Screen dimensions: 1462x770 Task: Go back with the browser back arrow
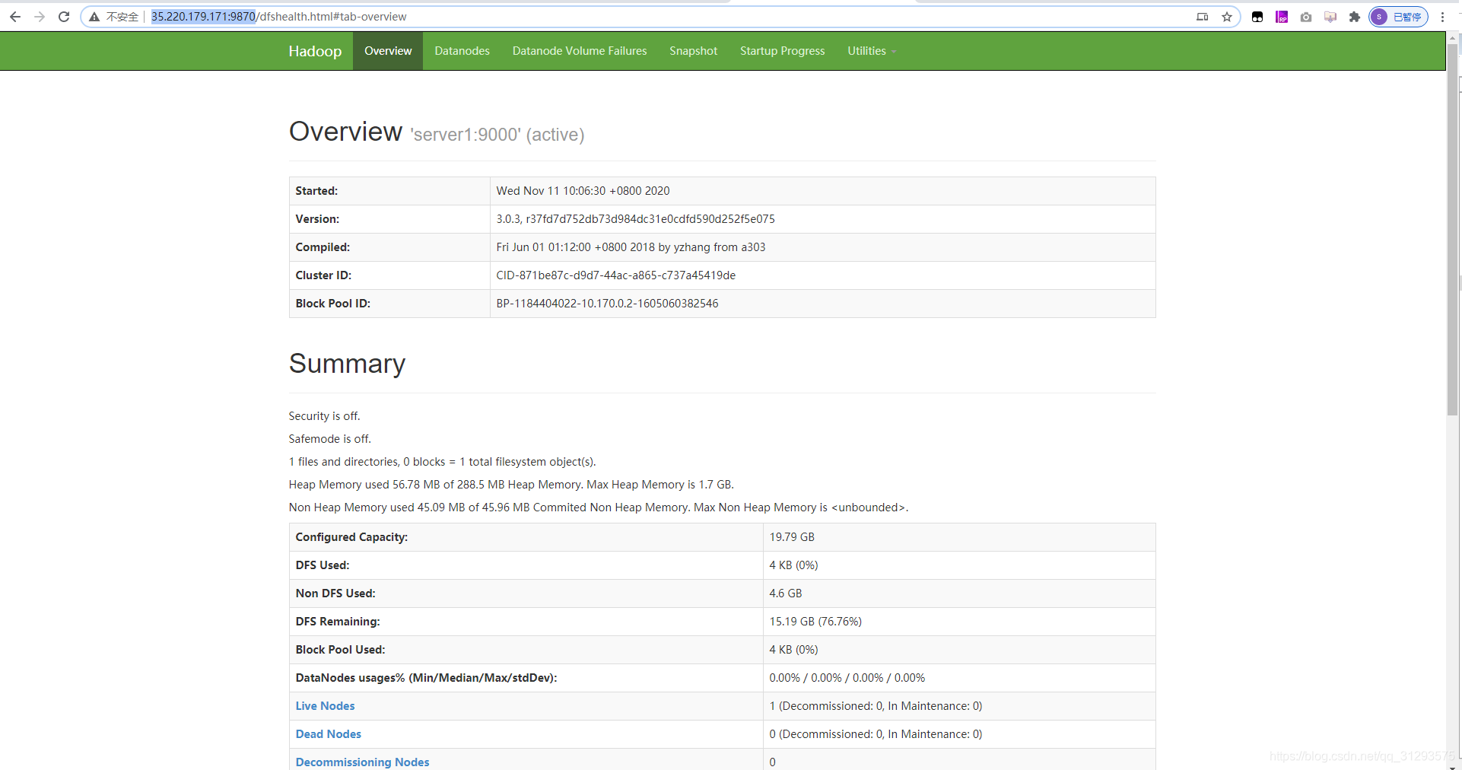(15, 17)
